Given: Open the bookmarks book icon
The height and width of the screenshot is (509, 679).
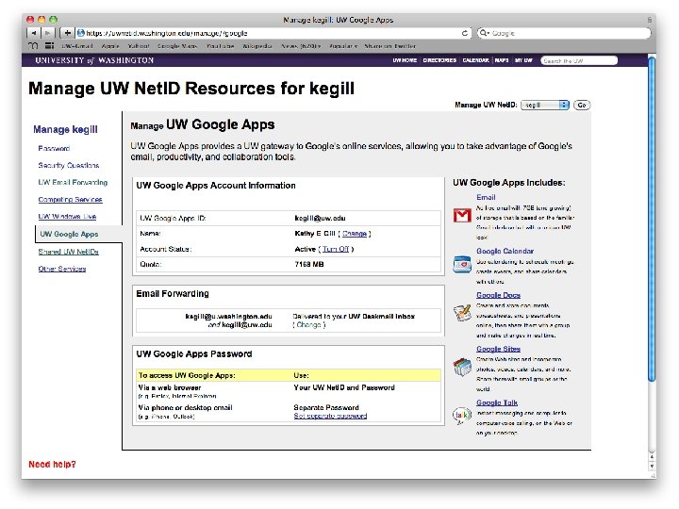Looking at the screenshot, I should (x=33, y=45).
